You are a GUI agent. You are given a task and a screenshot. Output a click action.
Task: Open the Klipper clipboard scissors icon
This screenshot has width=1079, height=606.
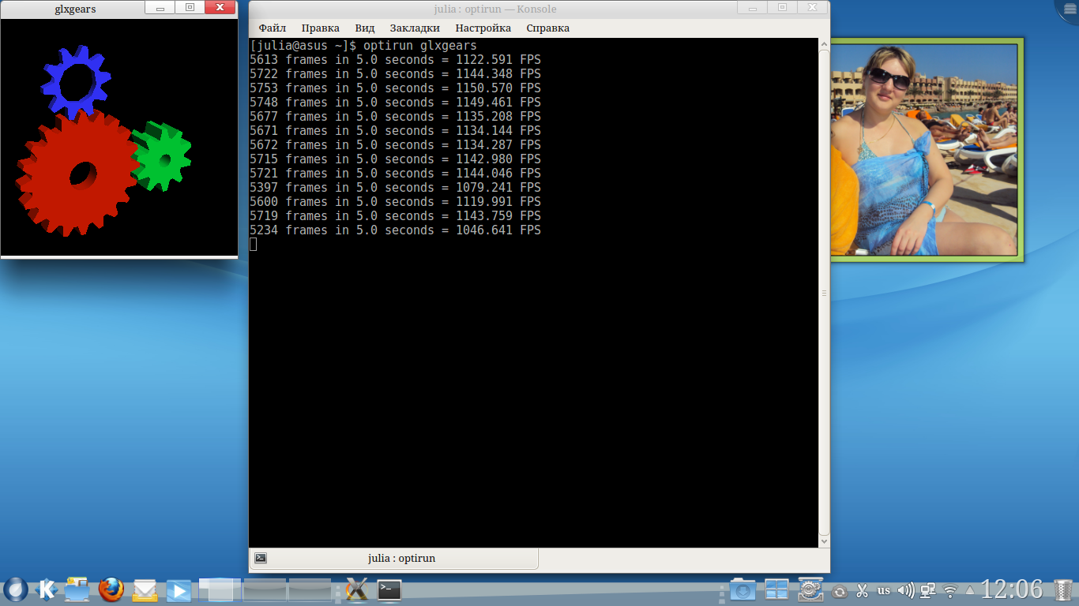tap(862, 590)
